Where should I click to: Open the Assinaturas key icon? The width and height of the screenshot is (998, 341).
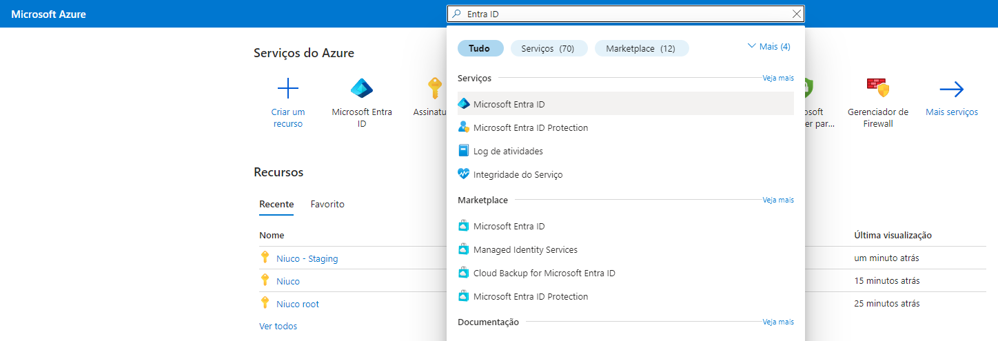tap(434, 89)
